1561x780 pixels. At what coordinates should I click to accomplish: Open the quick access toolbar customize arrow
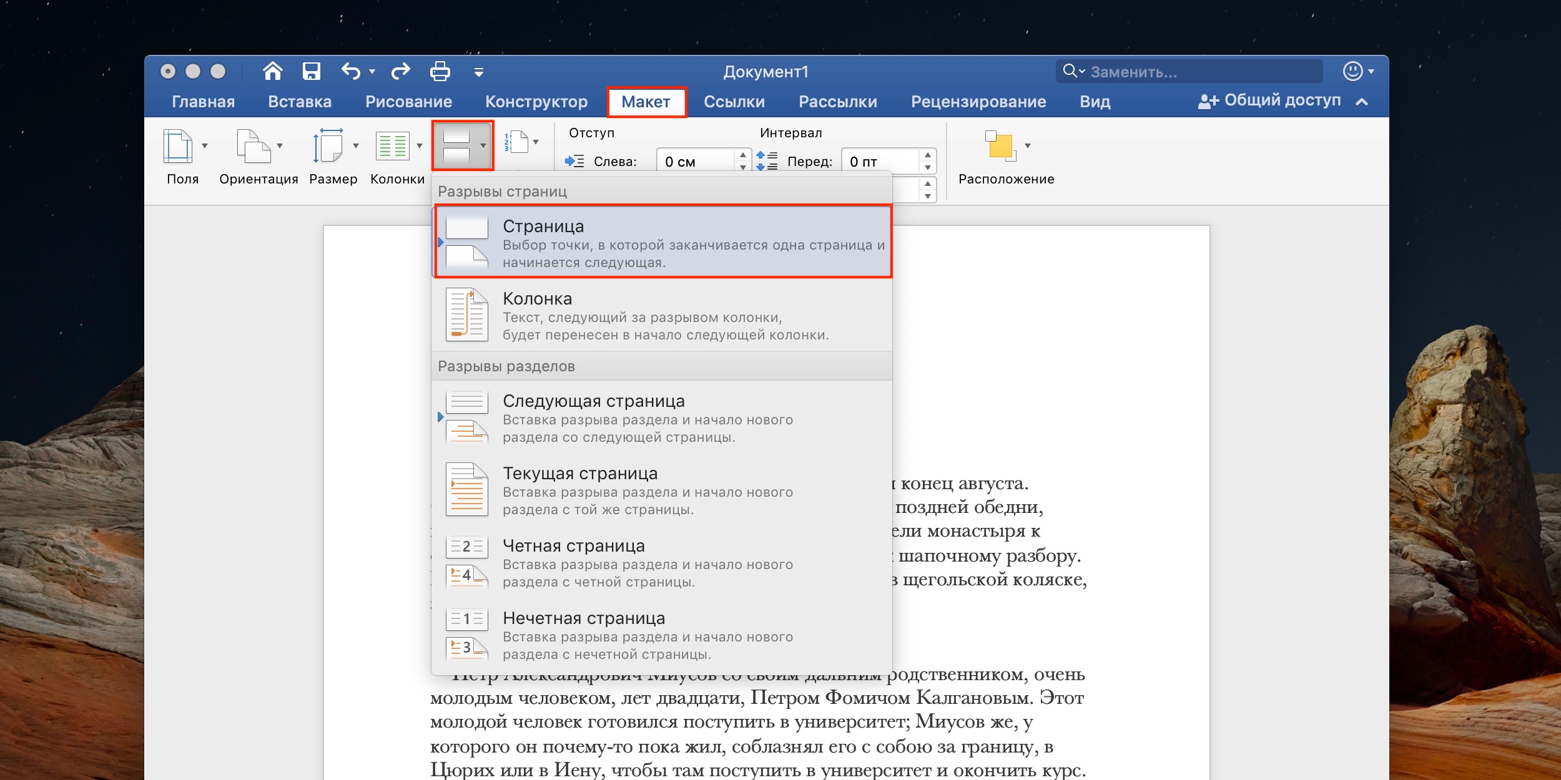point(479,72)
